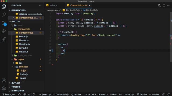Click the Prettier status item

[154, 94]
